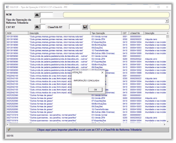Click the first Descrição column header

(59, 33)
